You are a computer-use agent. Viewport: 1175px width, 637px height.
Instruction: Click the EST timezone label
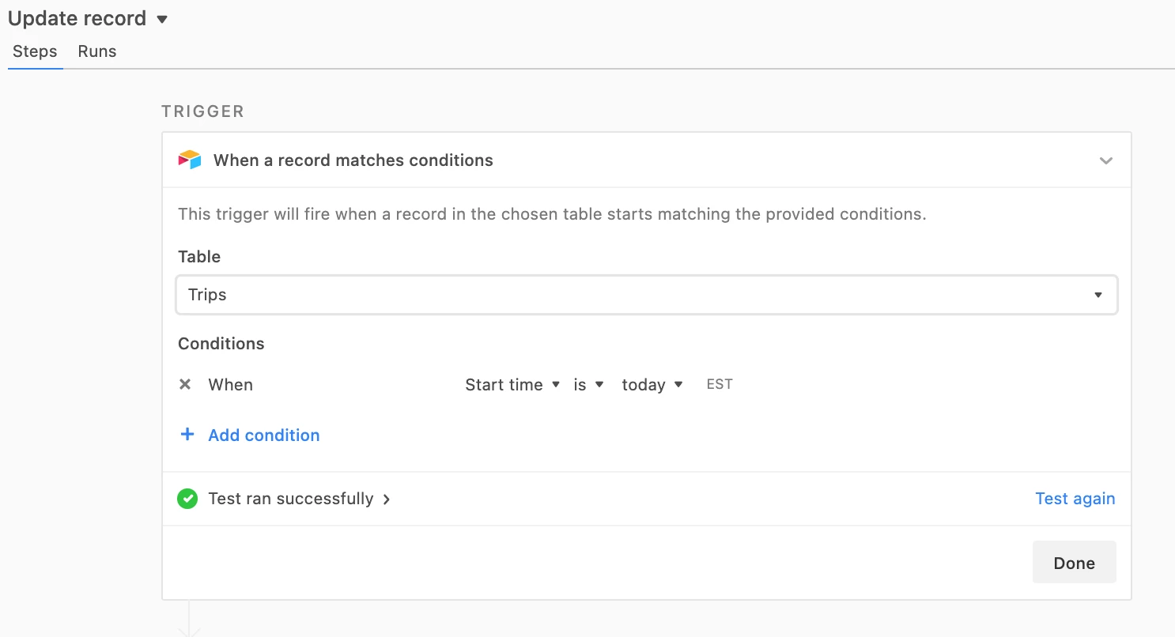(720, 385)
